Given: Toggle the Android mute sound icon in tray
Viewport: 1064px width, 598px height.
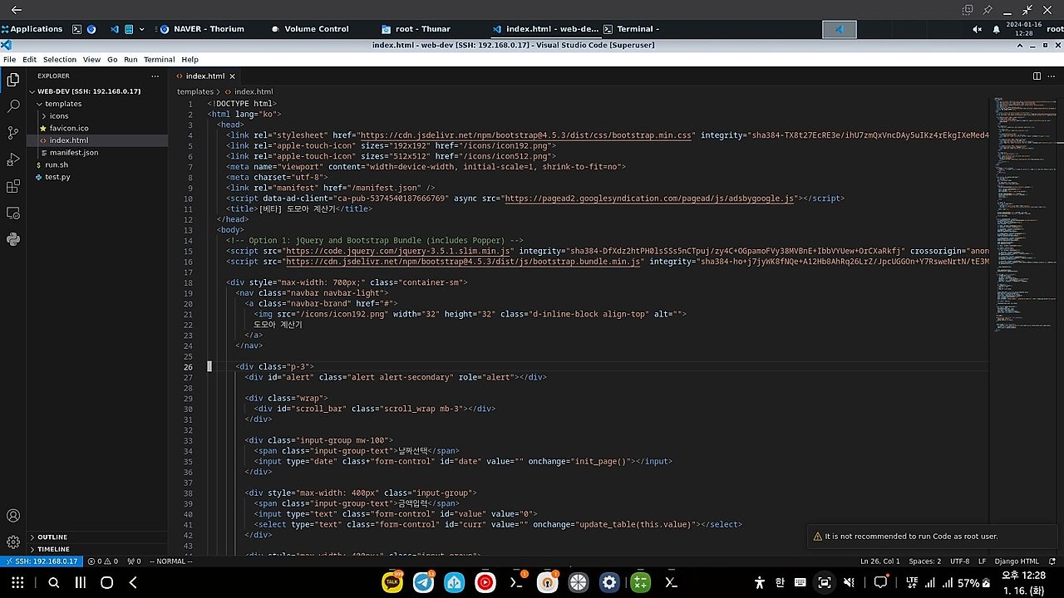Looking at the screenshot, I should tap(849, 583).
